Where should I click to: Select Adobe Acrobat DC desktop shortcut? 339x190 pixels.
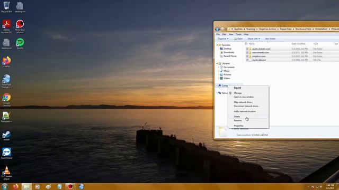(6, 26)
